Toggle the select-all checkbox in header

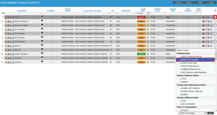pos(215,11)
